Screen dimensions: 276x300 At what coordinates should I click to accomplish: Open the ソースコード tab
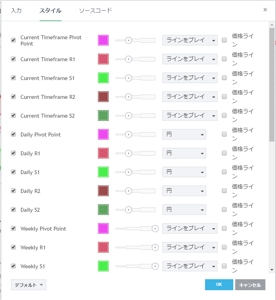pos(95,11)
